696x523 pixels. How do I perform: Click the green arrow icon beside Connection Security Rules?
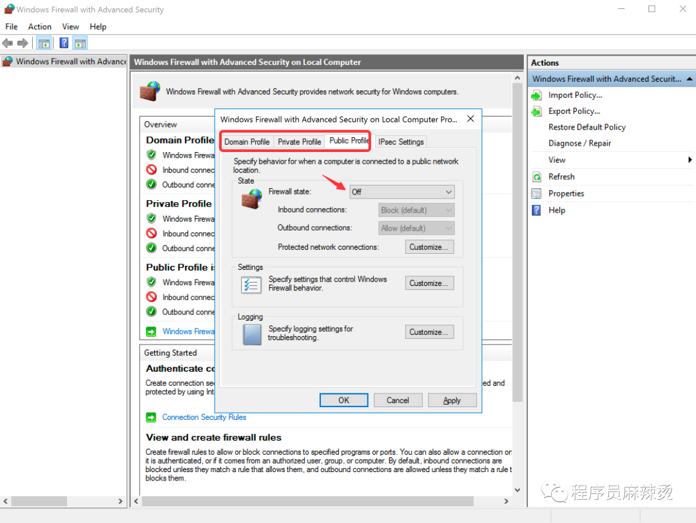151,417
